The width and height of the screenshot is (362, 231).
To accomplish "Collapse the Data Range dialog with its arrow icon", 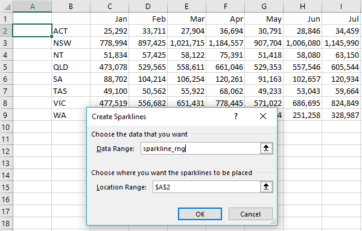I will pyautogui.click(x=266, y=149).
